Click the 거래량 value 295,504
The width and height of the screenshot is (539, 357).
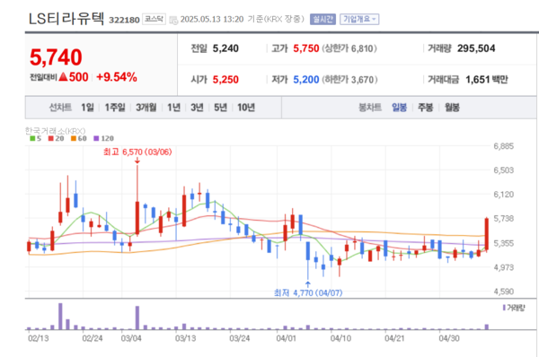pos(476,48)
